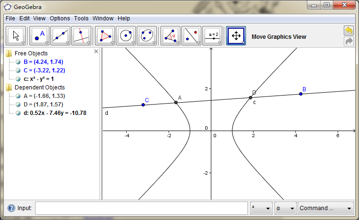Toggle visibility of line d
The width and height of the screenshot is (359, 220).
(18, 113)
